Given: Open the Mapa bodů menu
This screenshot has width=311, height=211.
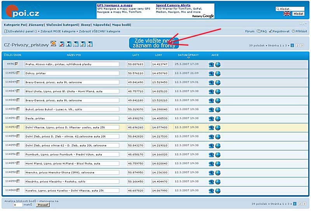Looking at the screenshot, I should 121,25.
